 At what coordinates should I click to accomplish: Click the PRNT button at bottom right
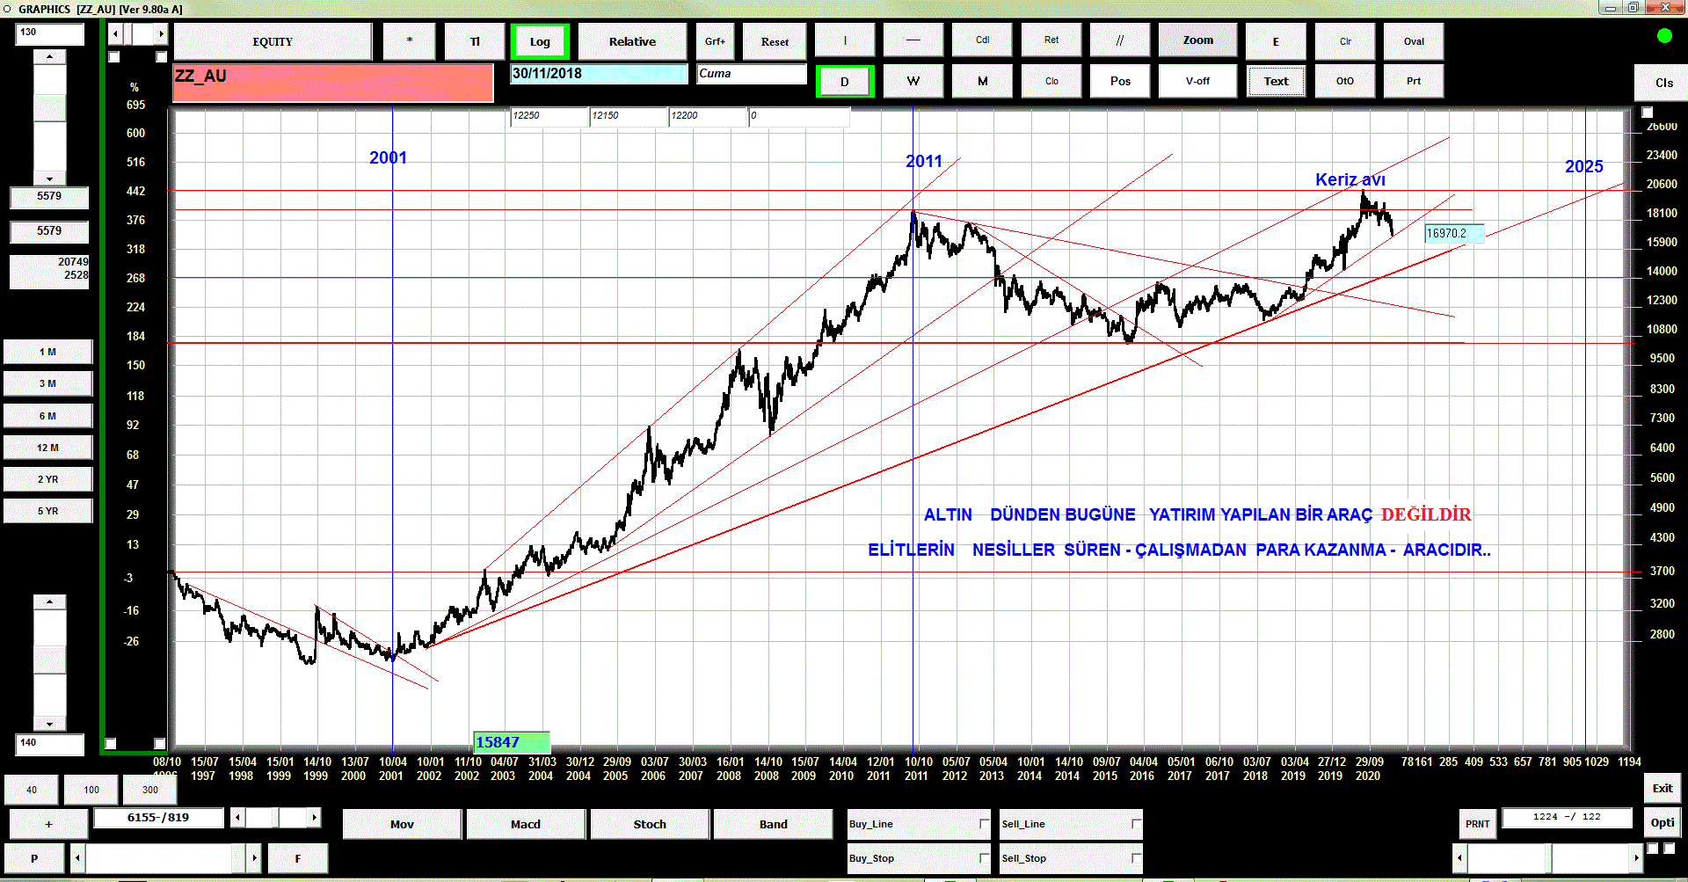point(1477,824)
